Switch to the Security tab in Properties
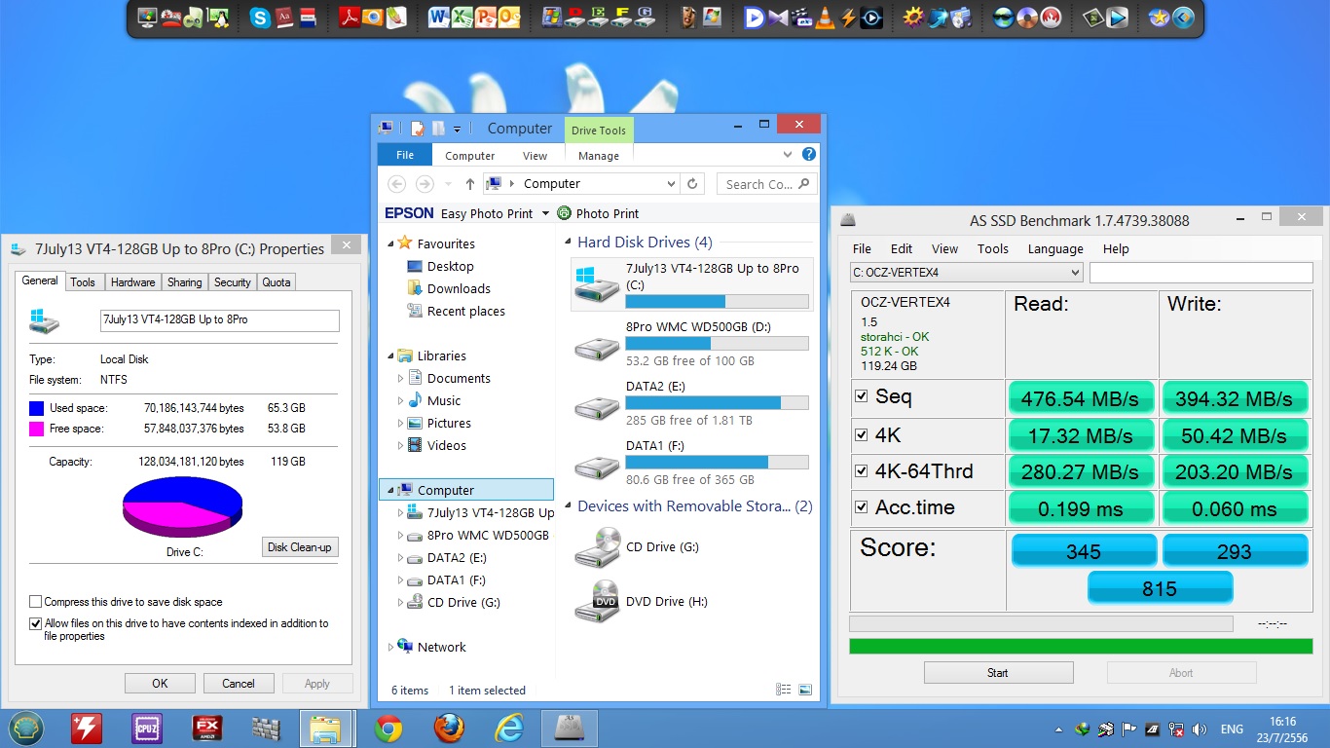Screen dimensions: 1330x748 233,282
